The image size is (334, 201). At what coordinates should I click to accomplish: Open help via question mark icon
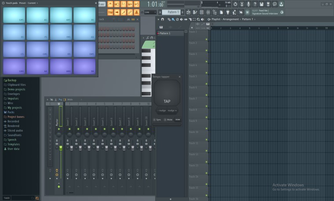[x=255, y=4]
